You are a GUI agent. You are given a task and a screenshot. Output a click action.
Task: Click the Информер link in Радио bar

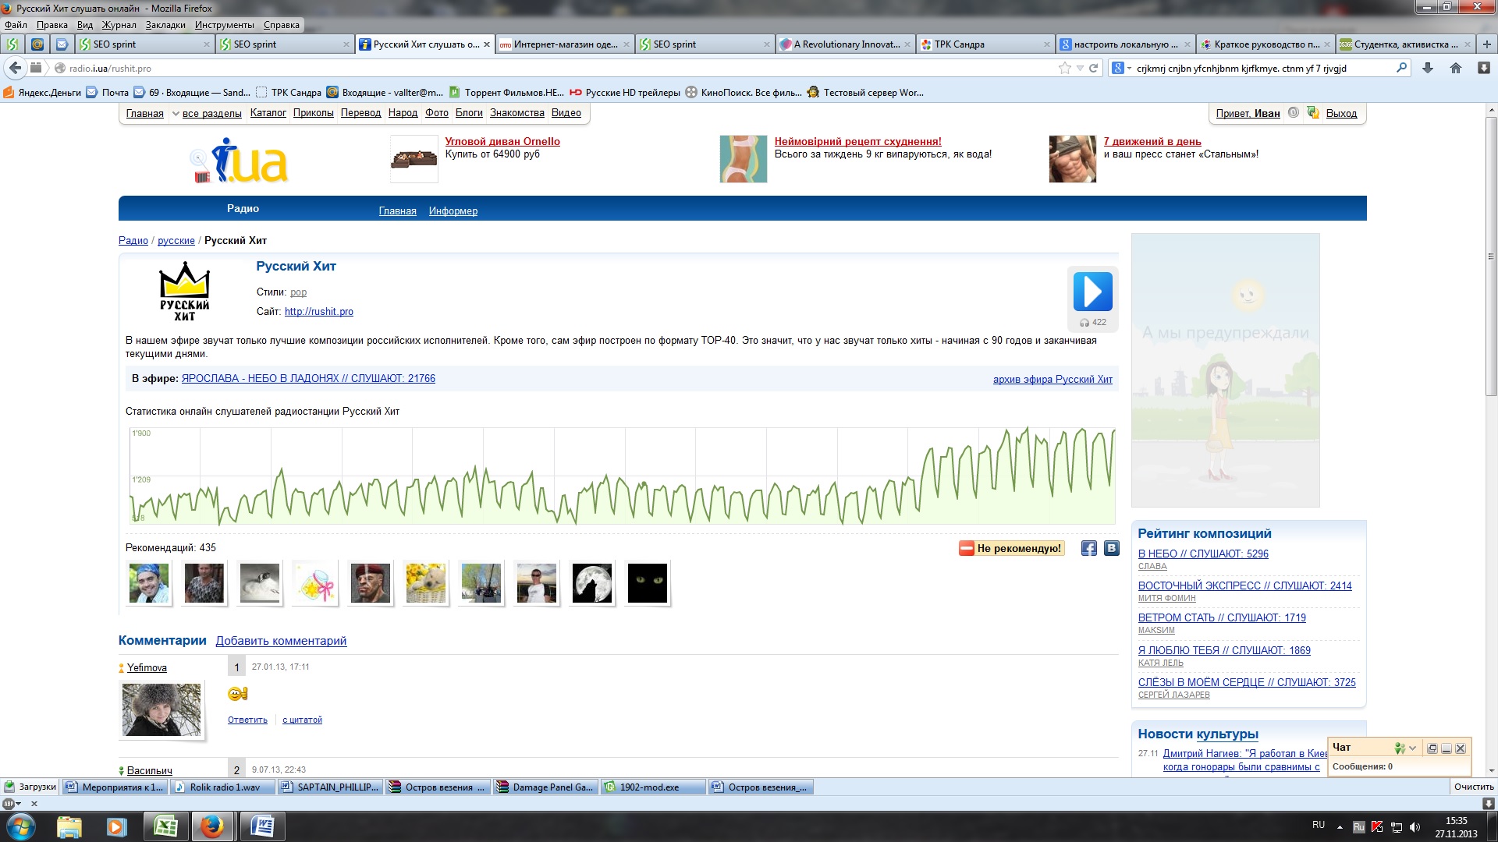453,211
